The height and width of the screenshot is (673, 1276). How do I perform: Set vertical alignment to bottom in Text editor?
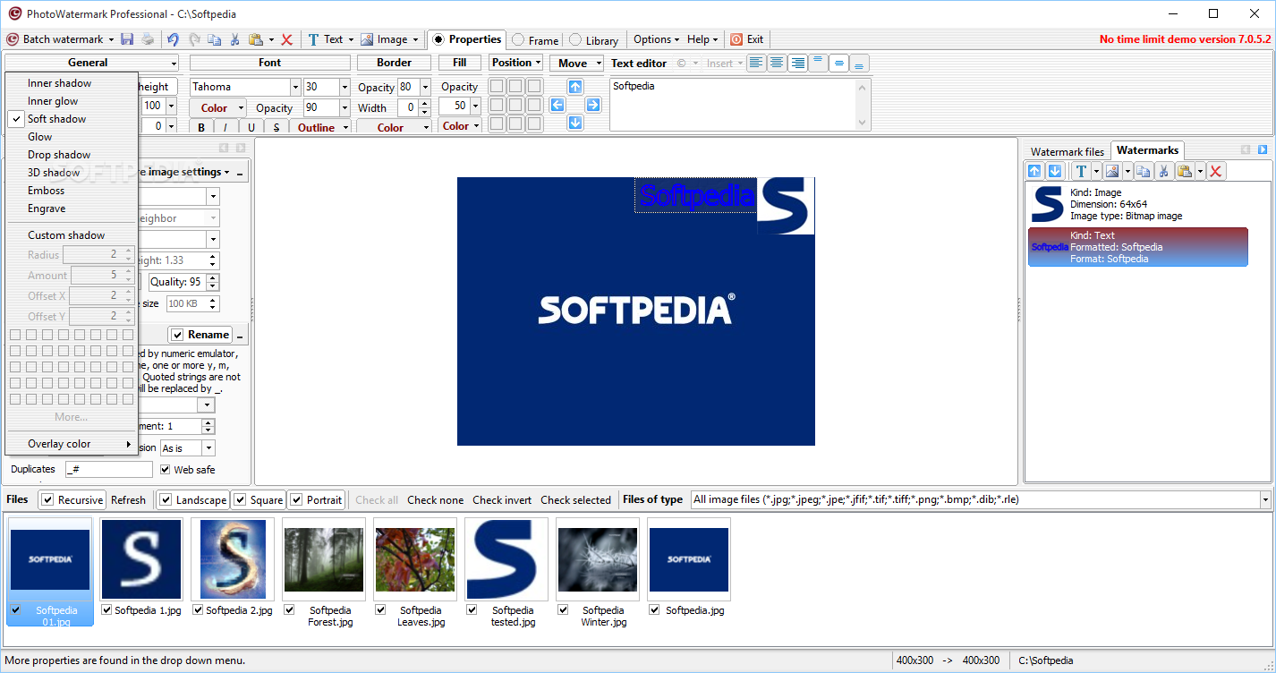pyautogui.click(x=859, y=63)
